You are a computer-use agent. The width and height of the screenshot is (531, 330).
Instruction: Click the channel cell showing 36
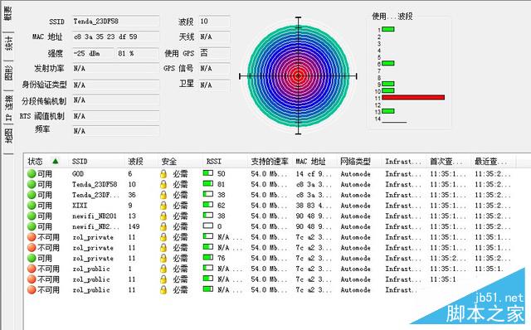(132, 195)
